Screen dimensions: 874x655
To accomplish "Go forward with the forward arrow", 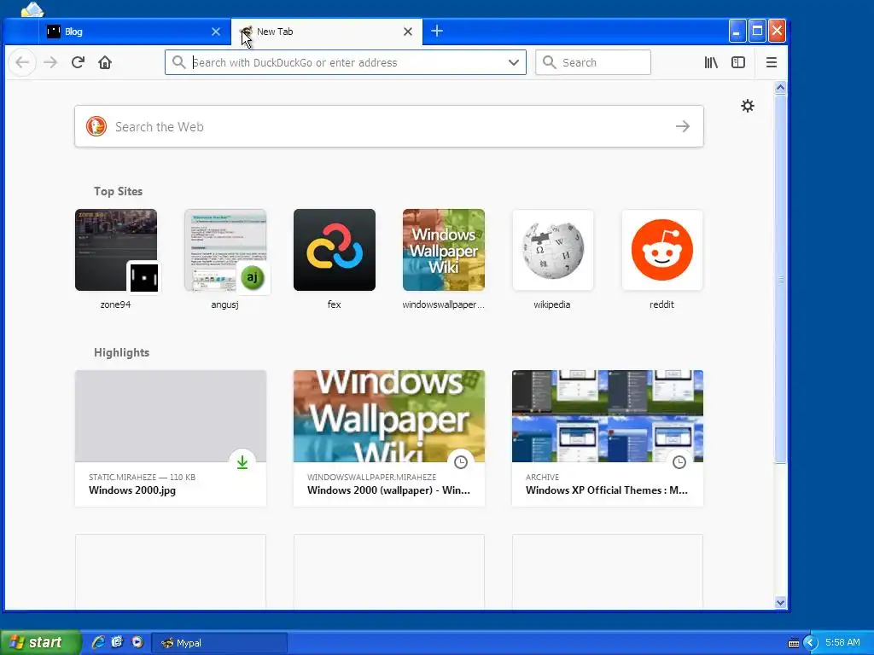I will point(50,62).
